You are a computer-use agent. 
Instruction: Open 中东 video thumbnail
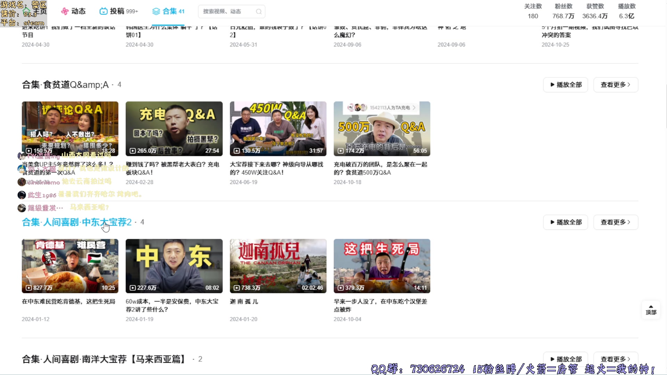[174, 266]
